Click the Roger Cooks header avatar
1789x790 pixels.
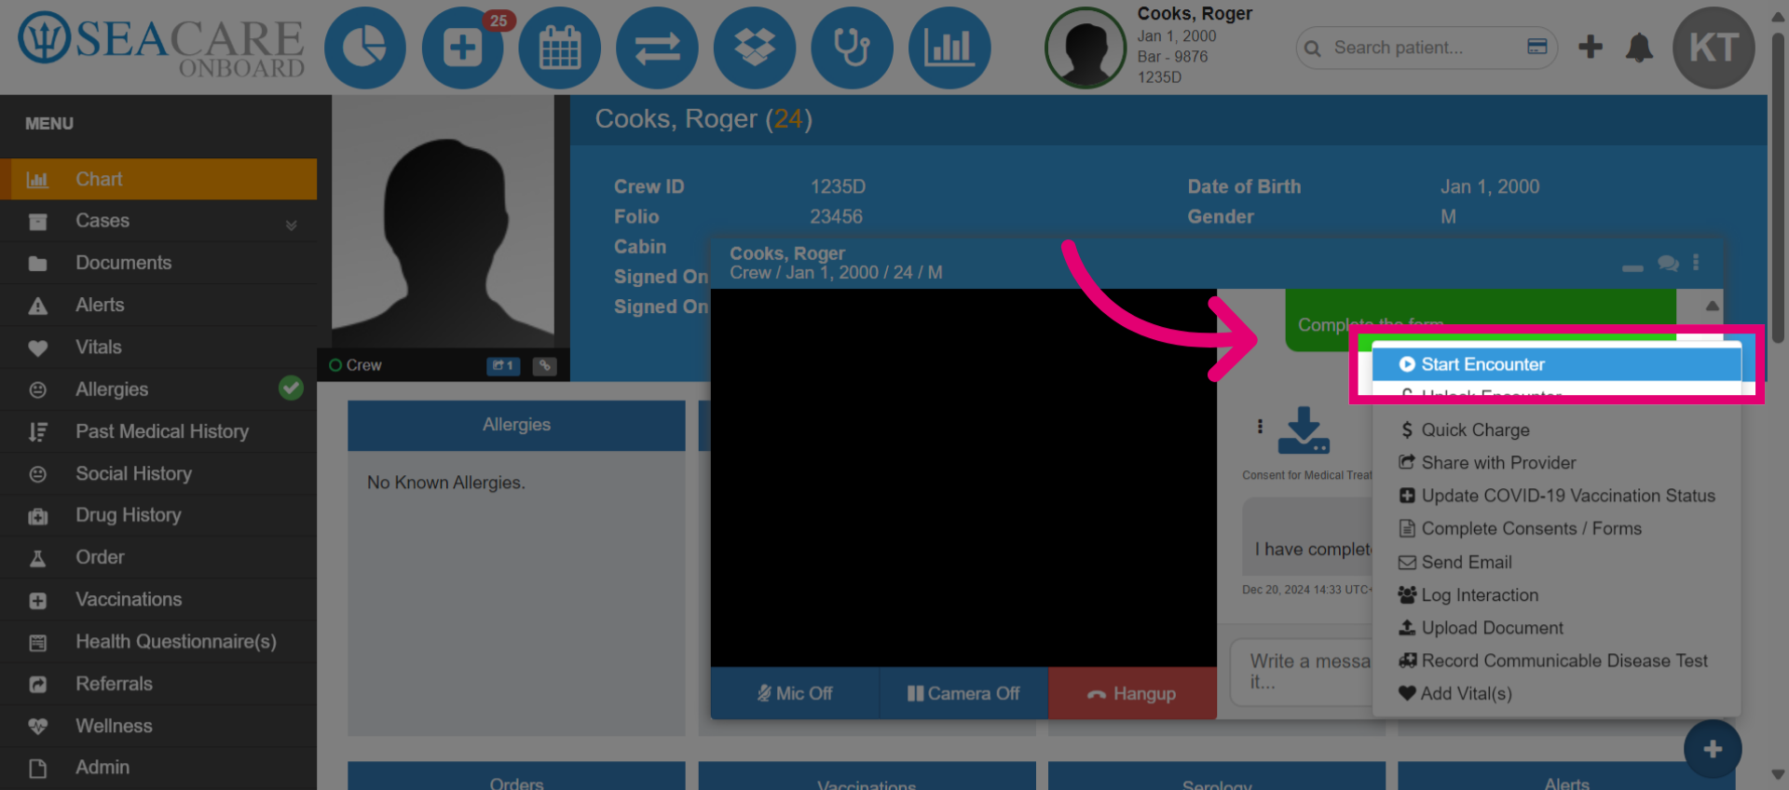1086,48
